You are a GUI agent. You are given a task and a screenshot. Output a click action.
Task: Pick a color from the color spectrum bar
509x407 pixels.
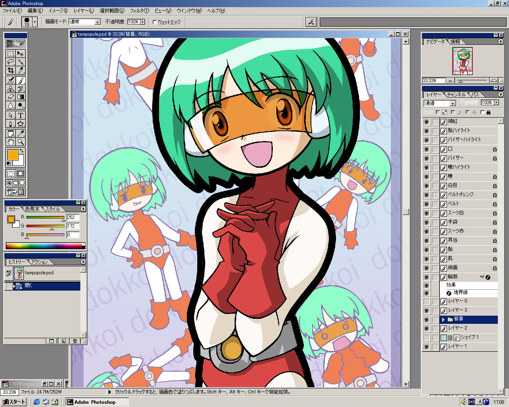(x=45, y=246)
